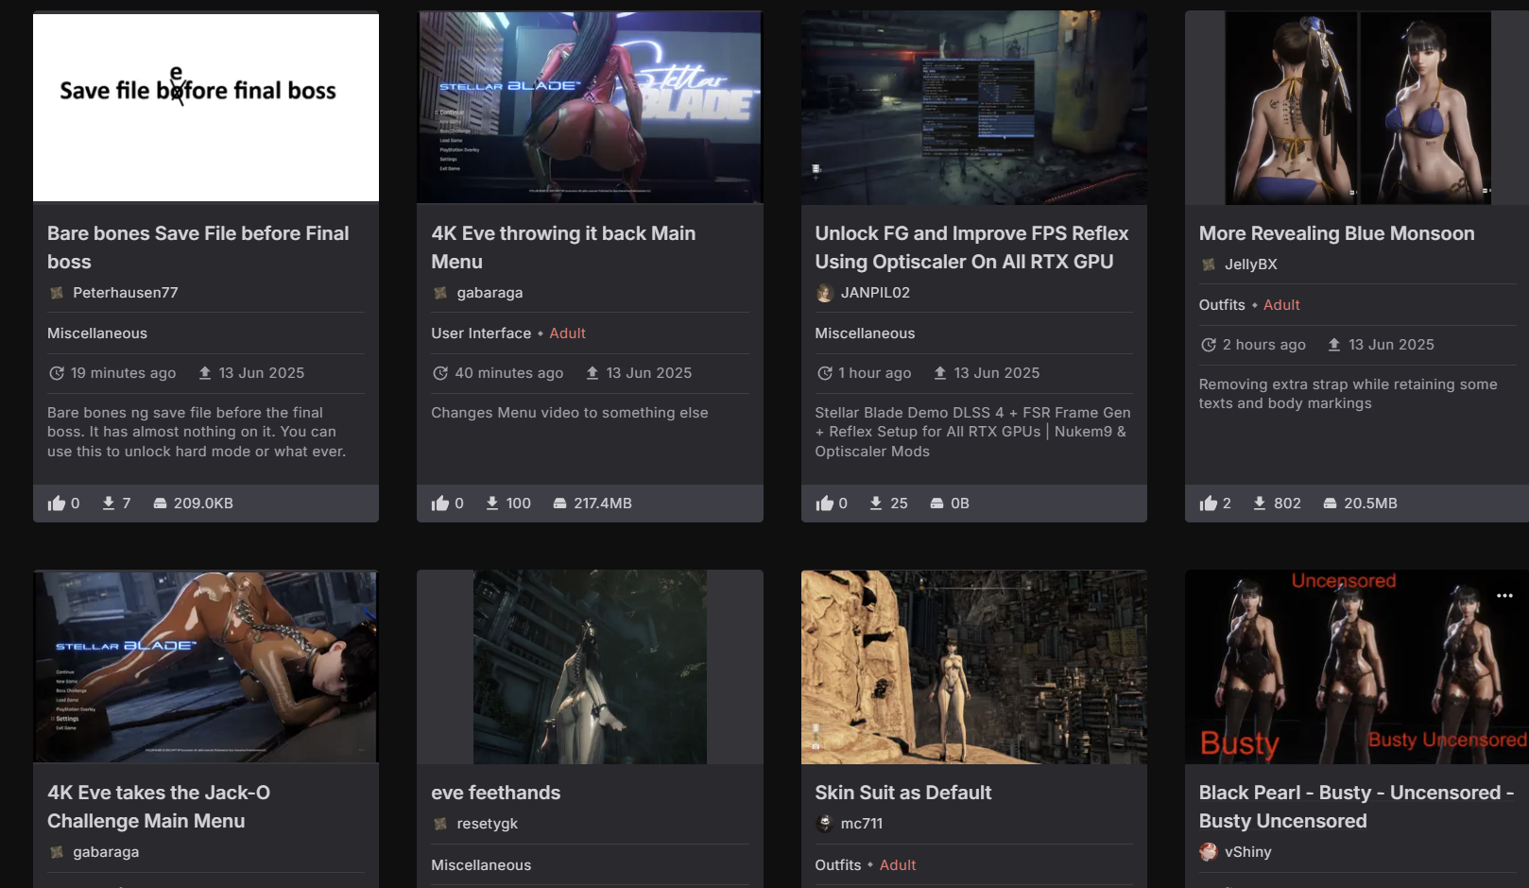The height and width of the screenshot is (888, 1529).
Task: Open the Skin Suit as Default thumbnail
Action: [973, 667]
